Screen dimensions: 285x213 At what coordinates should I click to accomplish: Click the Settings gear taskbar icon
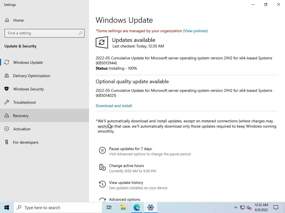click(151, 207)
